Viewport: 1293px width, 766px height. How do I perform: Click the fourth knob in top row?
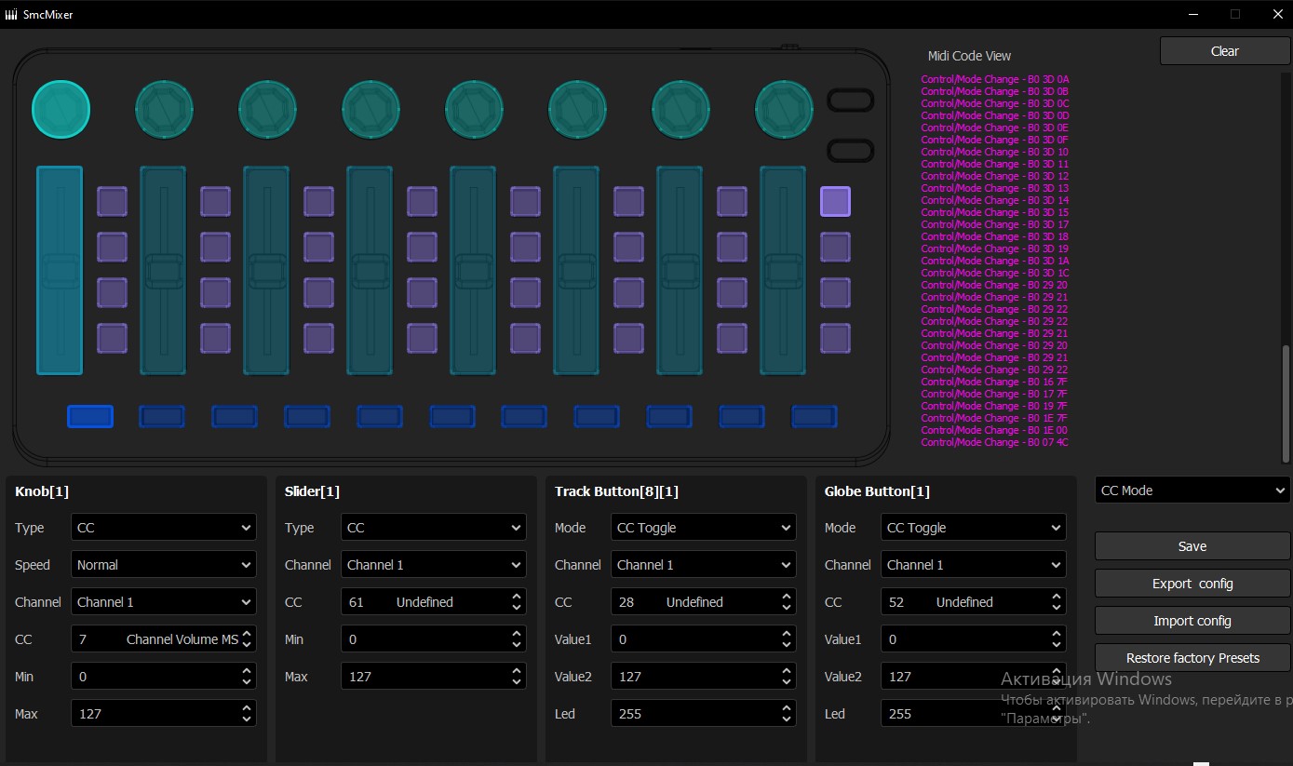[370, 109]
